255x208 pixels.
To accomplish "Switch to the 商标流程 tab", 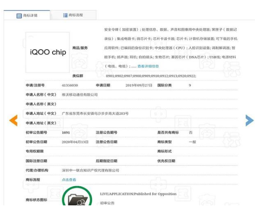I will point(73,15).
